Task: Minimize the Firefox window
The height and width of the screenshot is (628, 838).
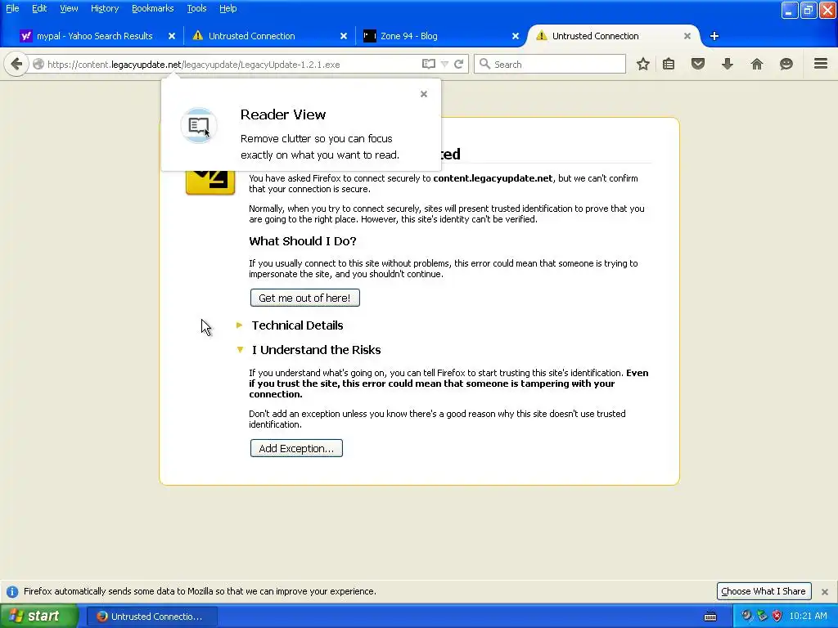Action: (x=790, y=10)
